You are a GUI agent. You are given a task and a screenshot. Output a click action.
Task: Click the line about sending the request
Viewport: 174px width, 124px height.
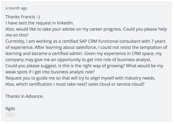point(40,23)
